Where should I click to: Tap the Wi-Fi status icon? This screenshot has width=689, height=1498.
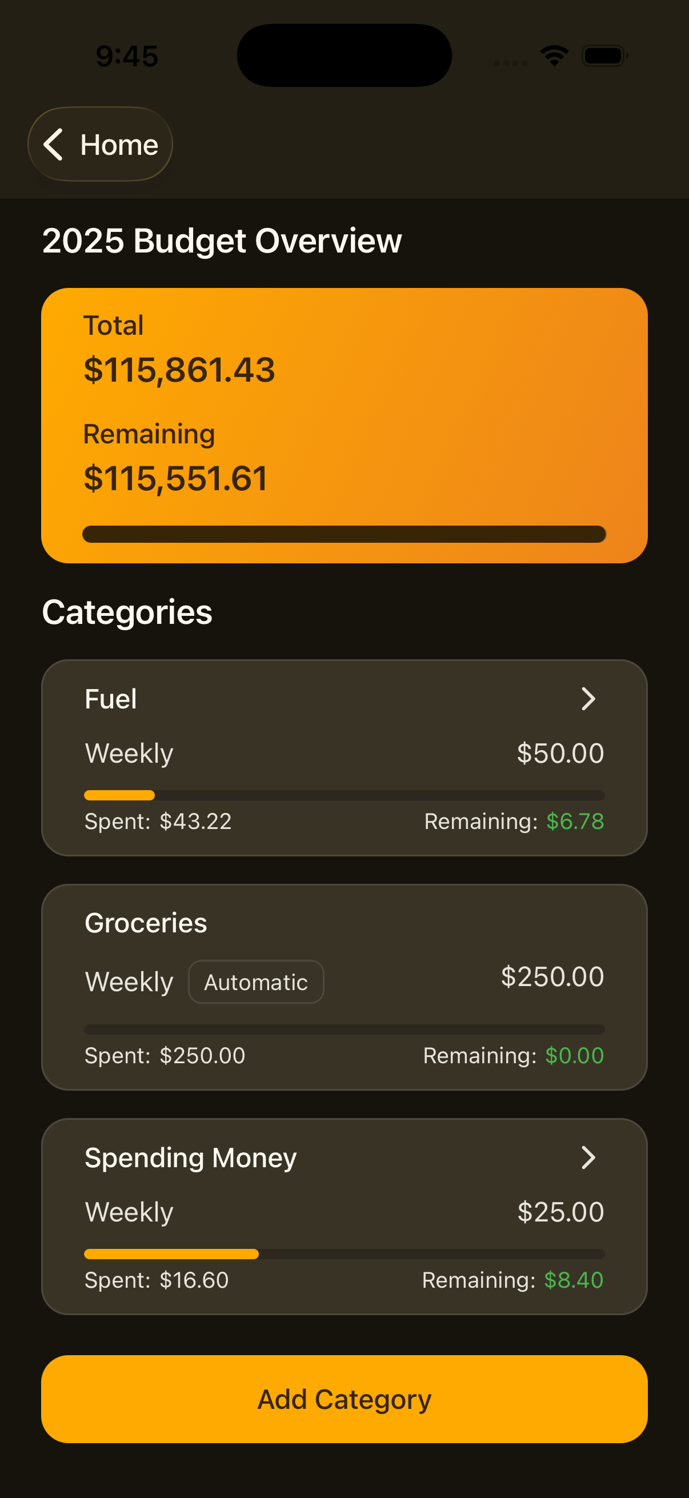[554, 56]
